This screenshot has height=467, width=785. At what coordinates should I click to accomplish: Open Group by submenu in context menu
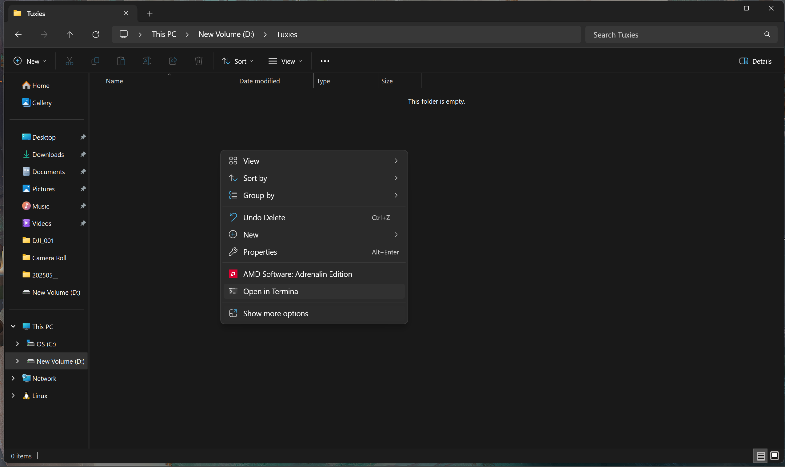pos(314,195)
